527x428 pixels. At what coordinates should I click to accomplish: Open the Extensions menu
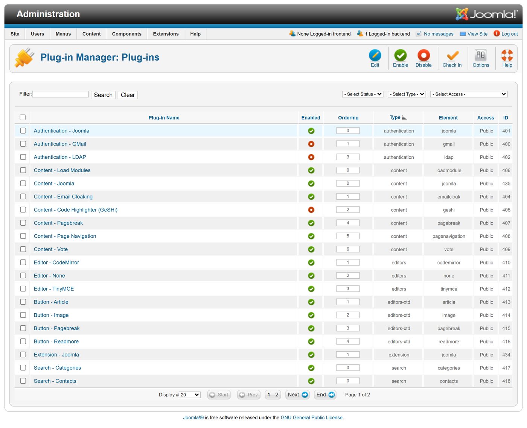(x=166, y=34)
